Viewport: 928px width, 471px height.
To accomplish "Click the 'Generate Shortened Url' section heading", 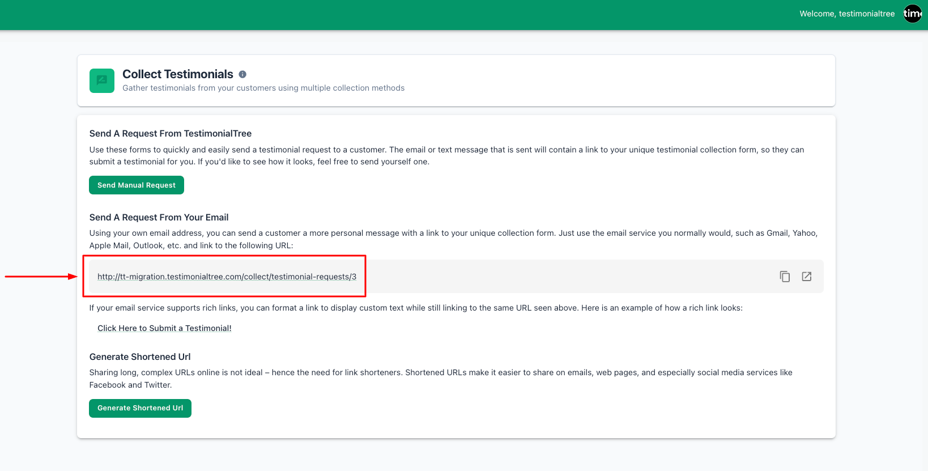I will [140, 357].
